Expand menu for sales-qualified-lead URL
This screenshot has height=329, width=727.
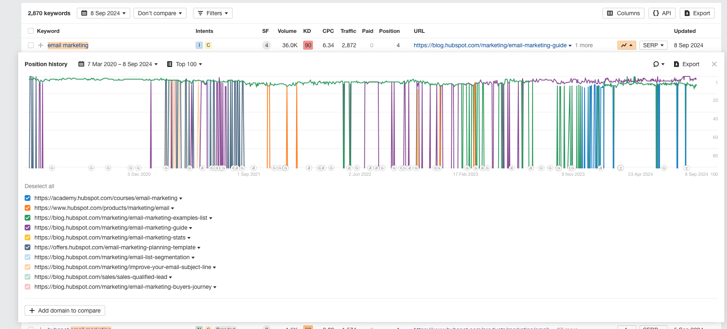(170, 277)
